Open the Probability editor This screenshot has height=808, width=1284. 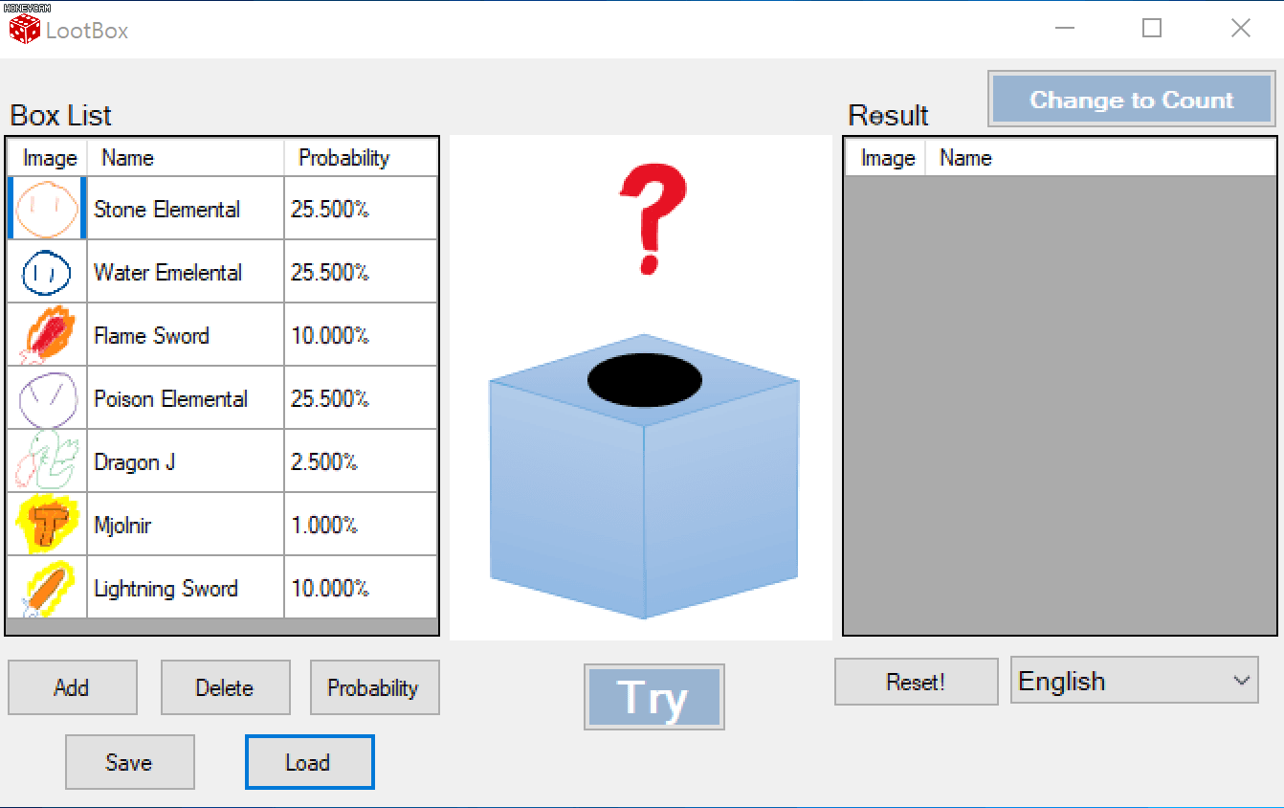374,686
